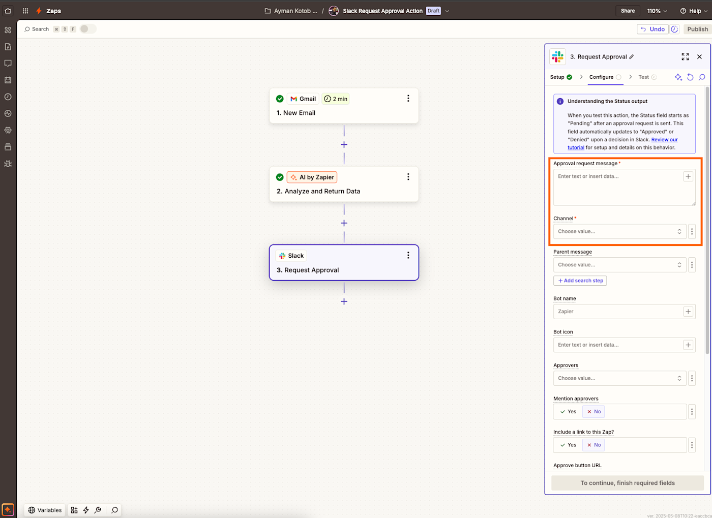
Task: Switch to the Test tab
Action: [x=647, y=77]
